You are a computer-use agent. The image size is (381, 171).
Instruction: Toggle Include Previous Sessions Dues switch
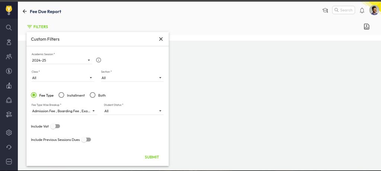[x=86, y=140]
